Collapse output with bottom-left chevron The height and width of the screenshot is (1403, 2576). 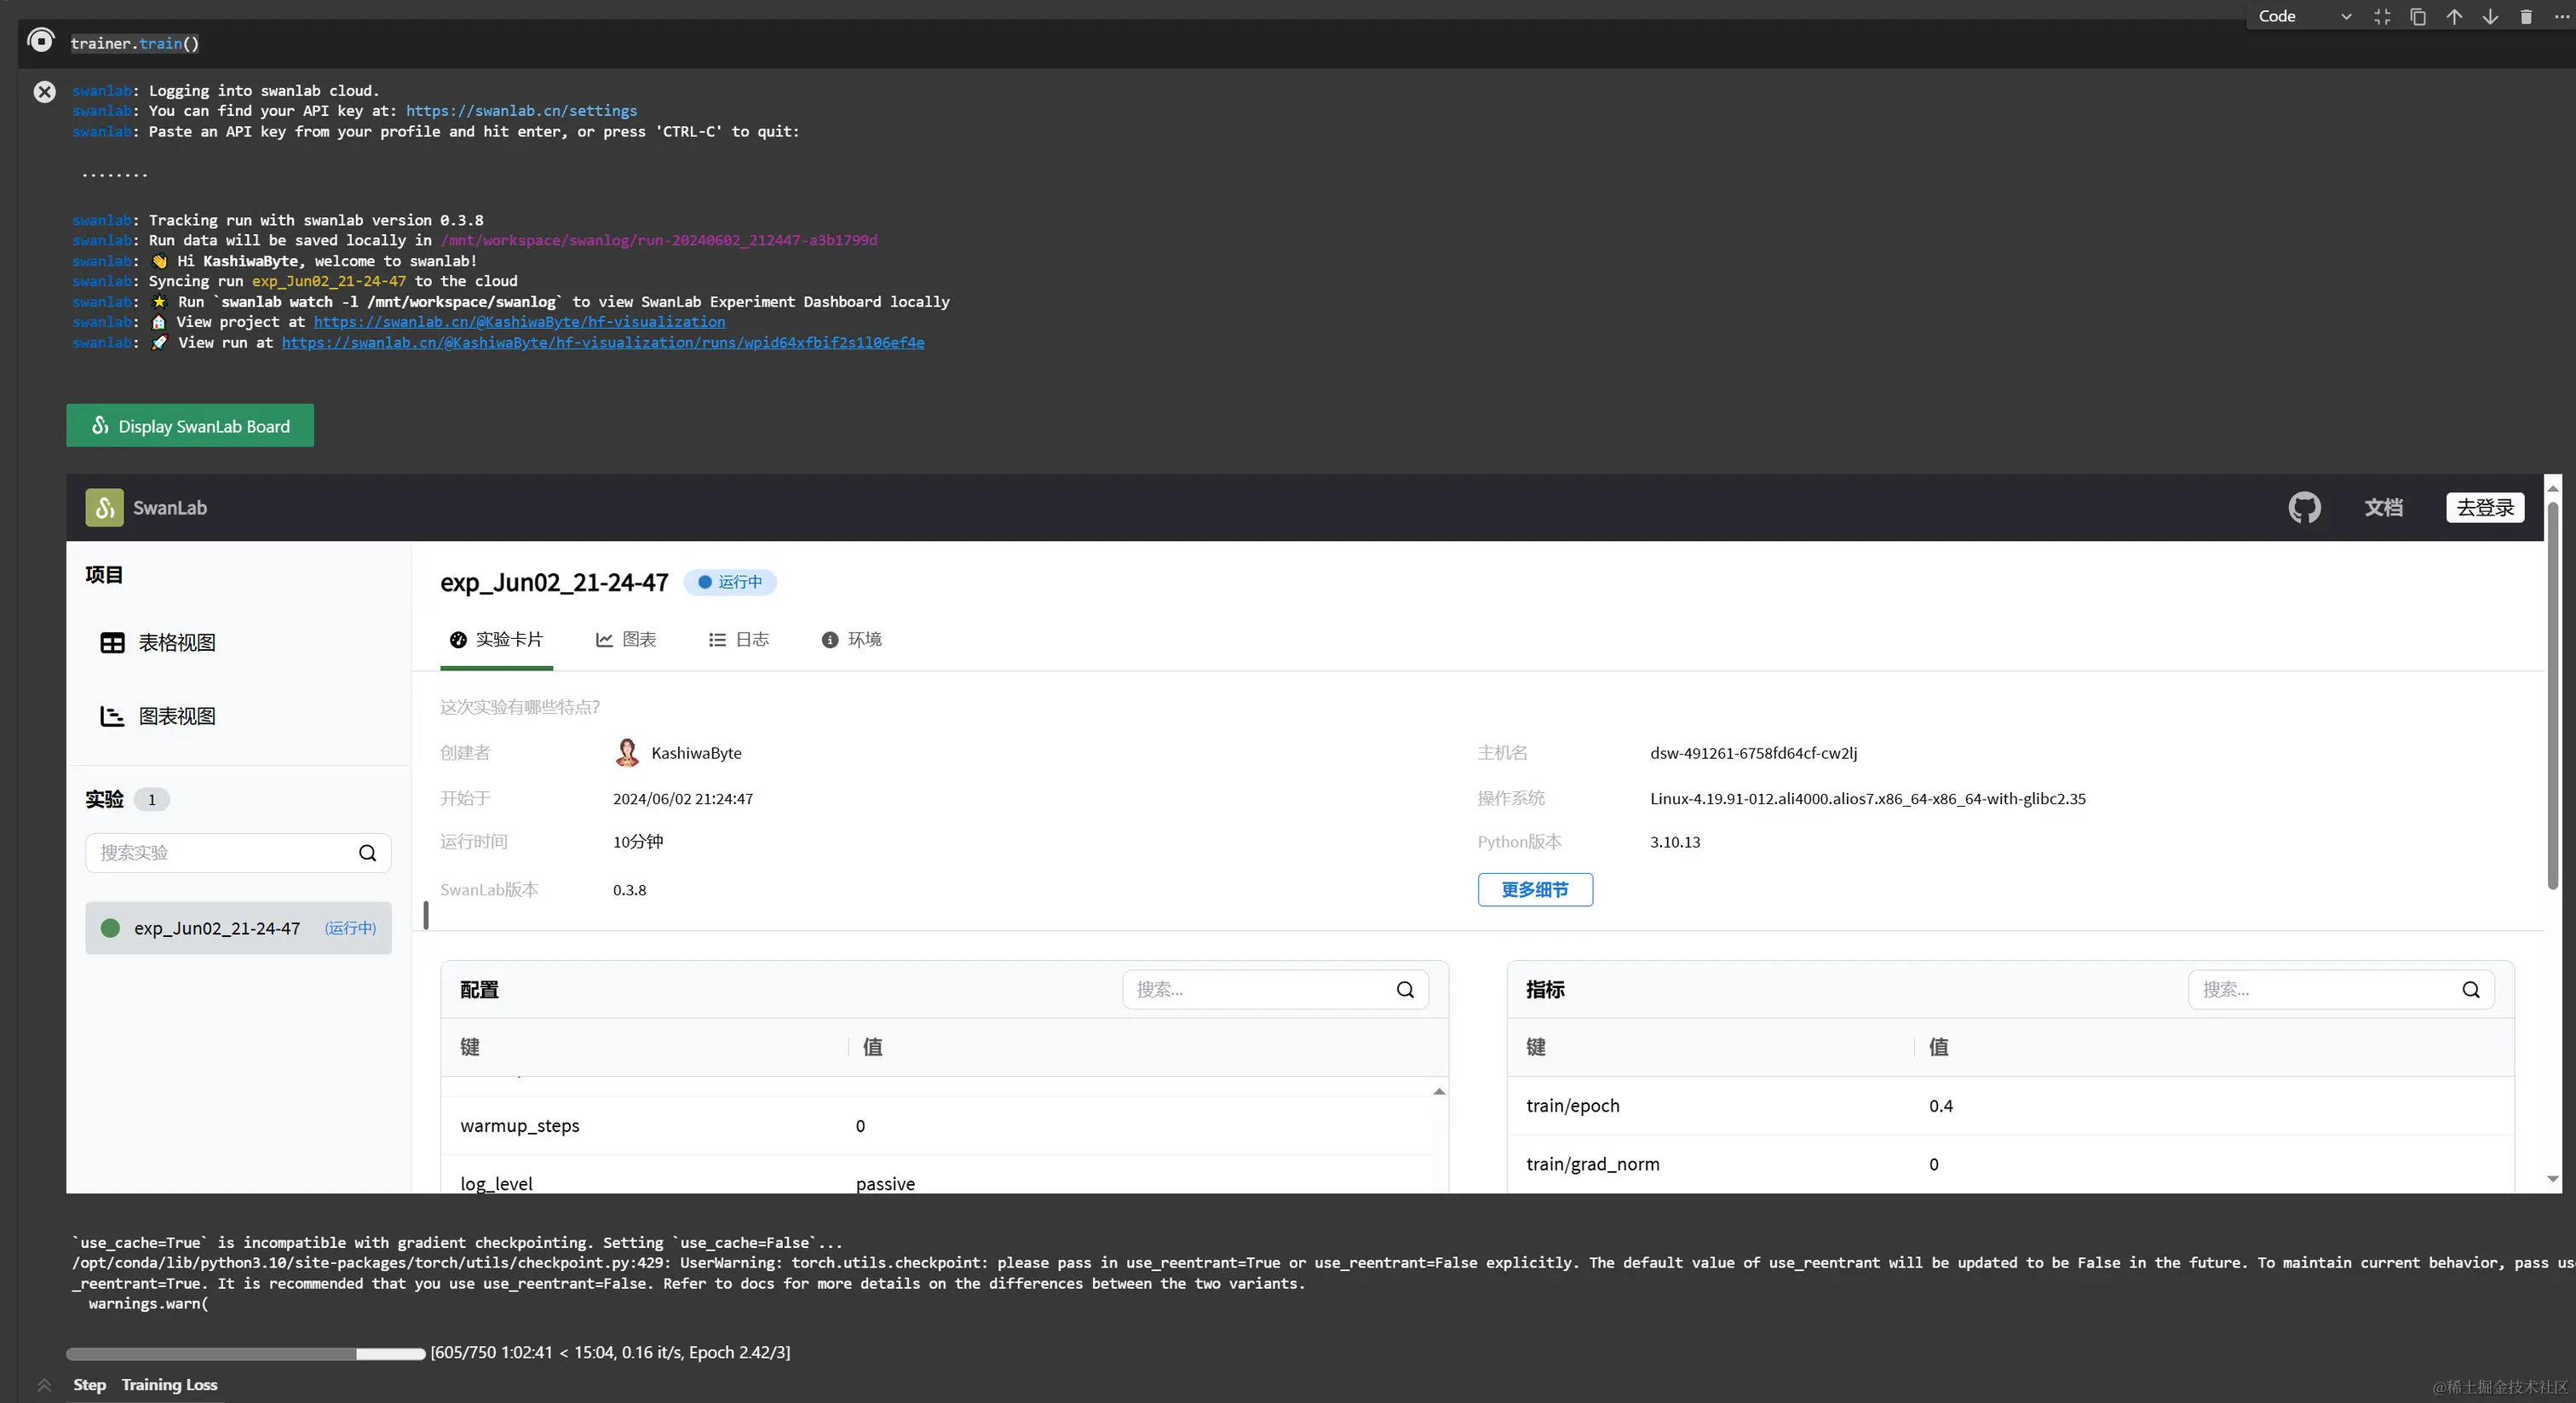point(44,1385)
